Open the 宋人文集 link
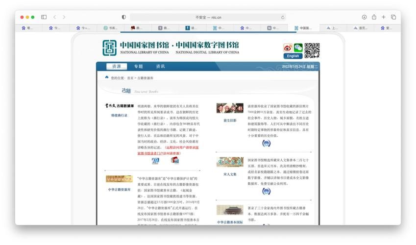Image resolution: width=416 pixels, height=245 pixels. click(x=230, y=174)
